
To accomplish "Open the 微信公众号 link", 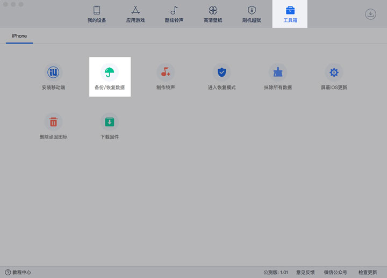I will tap(335, 273).
